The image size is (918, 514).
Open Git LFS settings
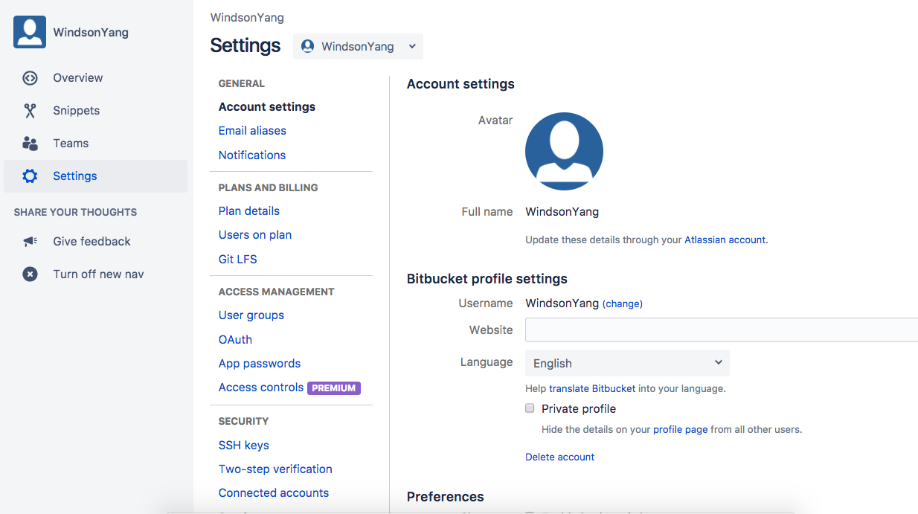pos(238,260)
